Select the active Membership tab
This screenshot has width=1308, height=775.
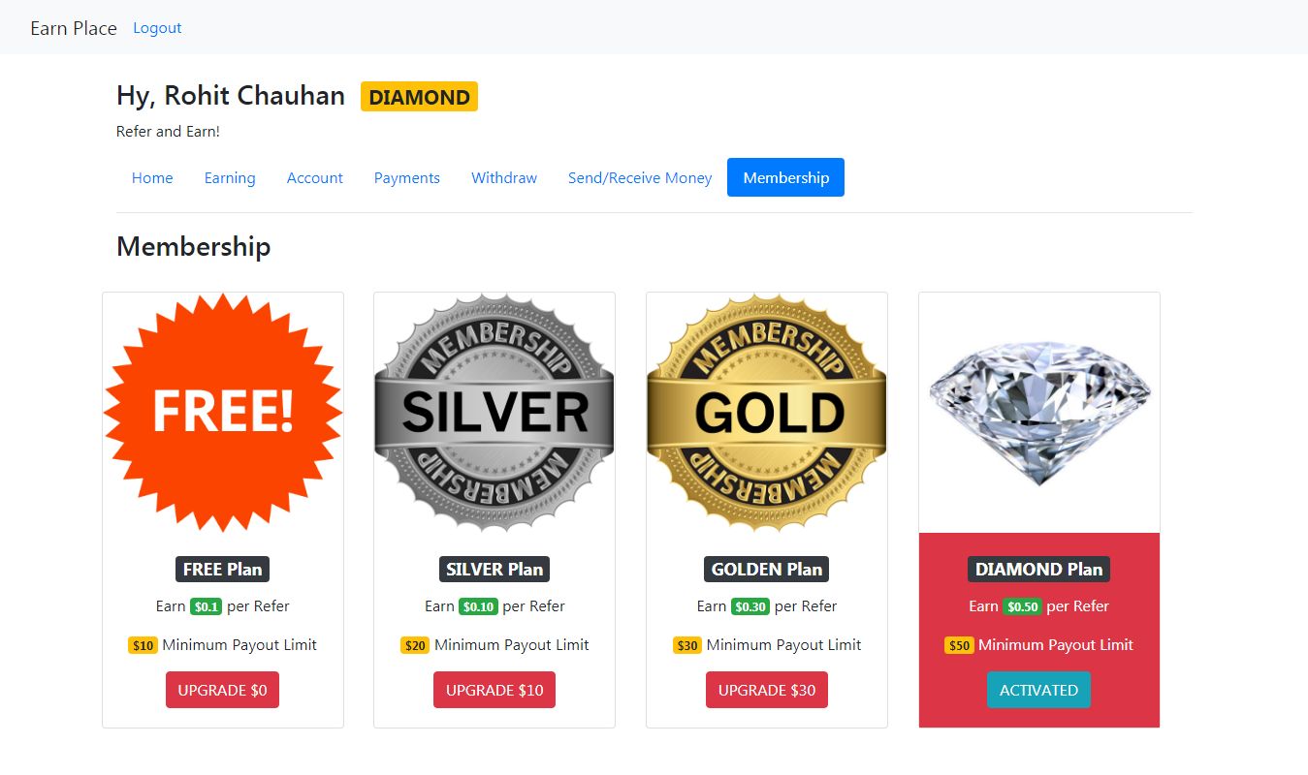(x=785, y=177)
